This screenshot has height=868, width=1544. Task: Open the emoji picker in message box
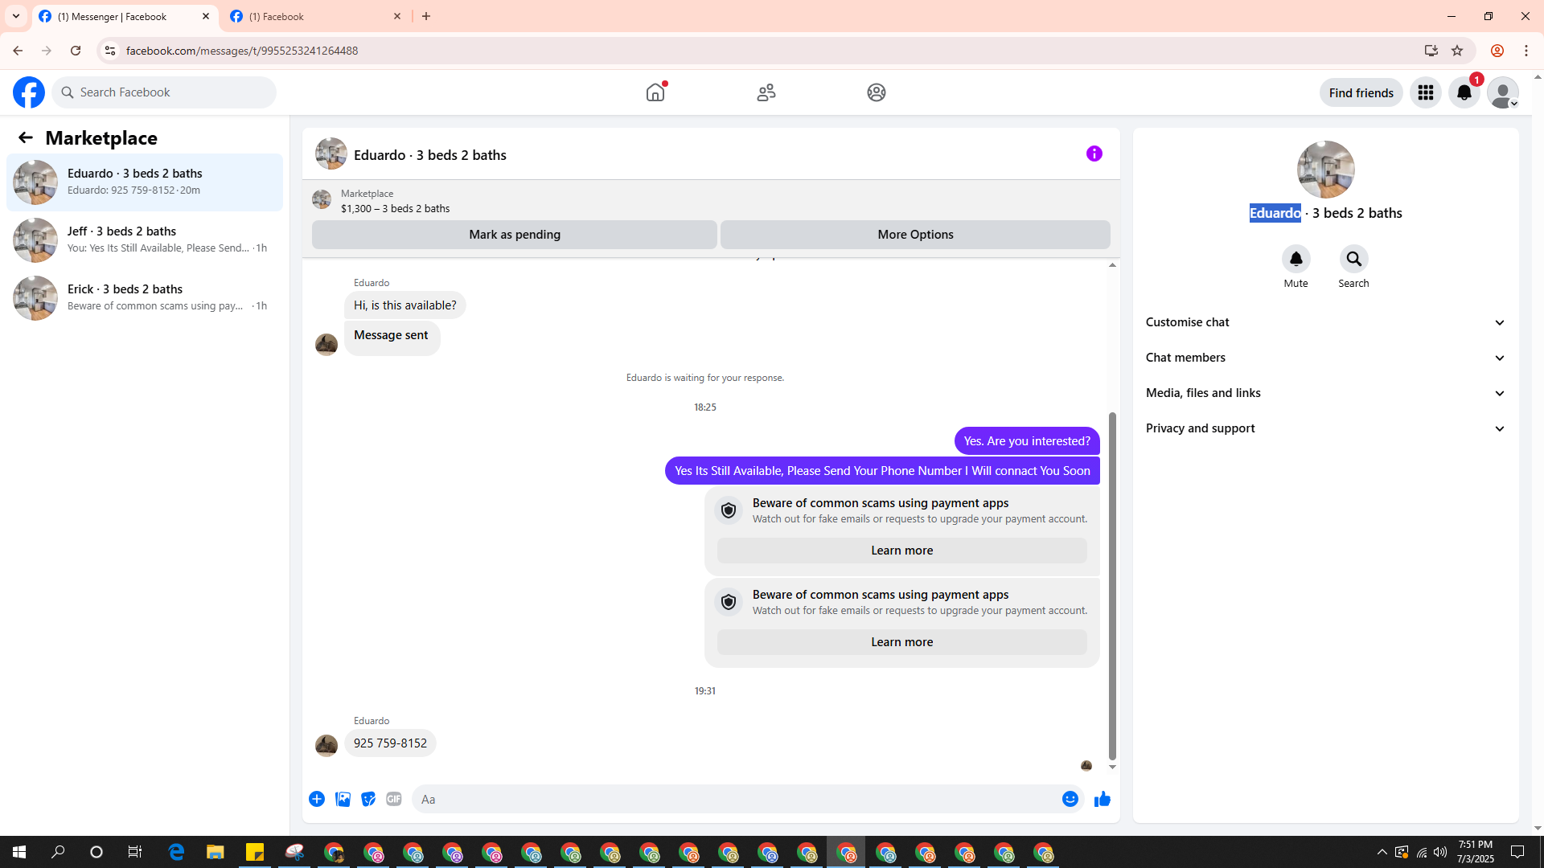coord(1070,799)
